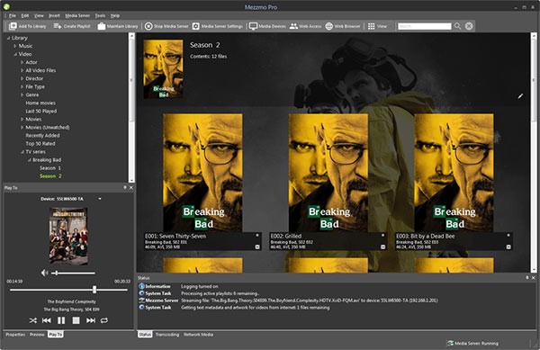Switch to the Transcoding tab
The image size is (540, 350).
pyautogui.click(x=167, y=335)
